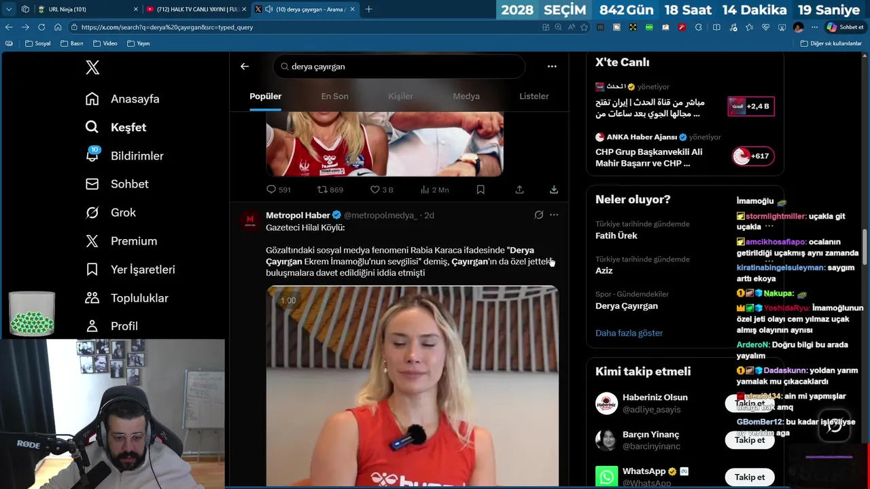Open search options three-dot menu
Screen dimensions: 870x489
552,67
